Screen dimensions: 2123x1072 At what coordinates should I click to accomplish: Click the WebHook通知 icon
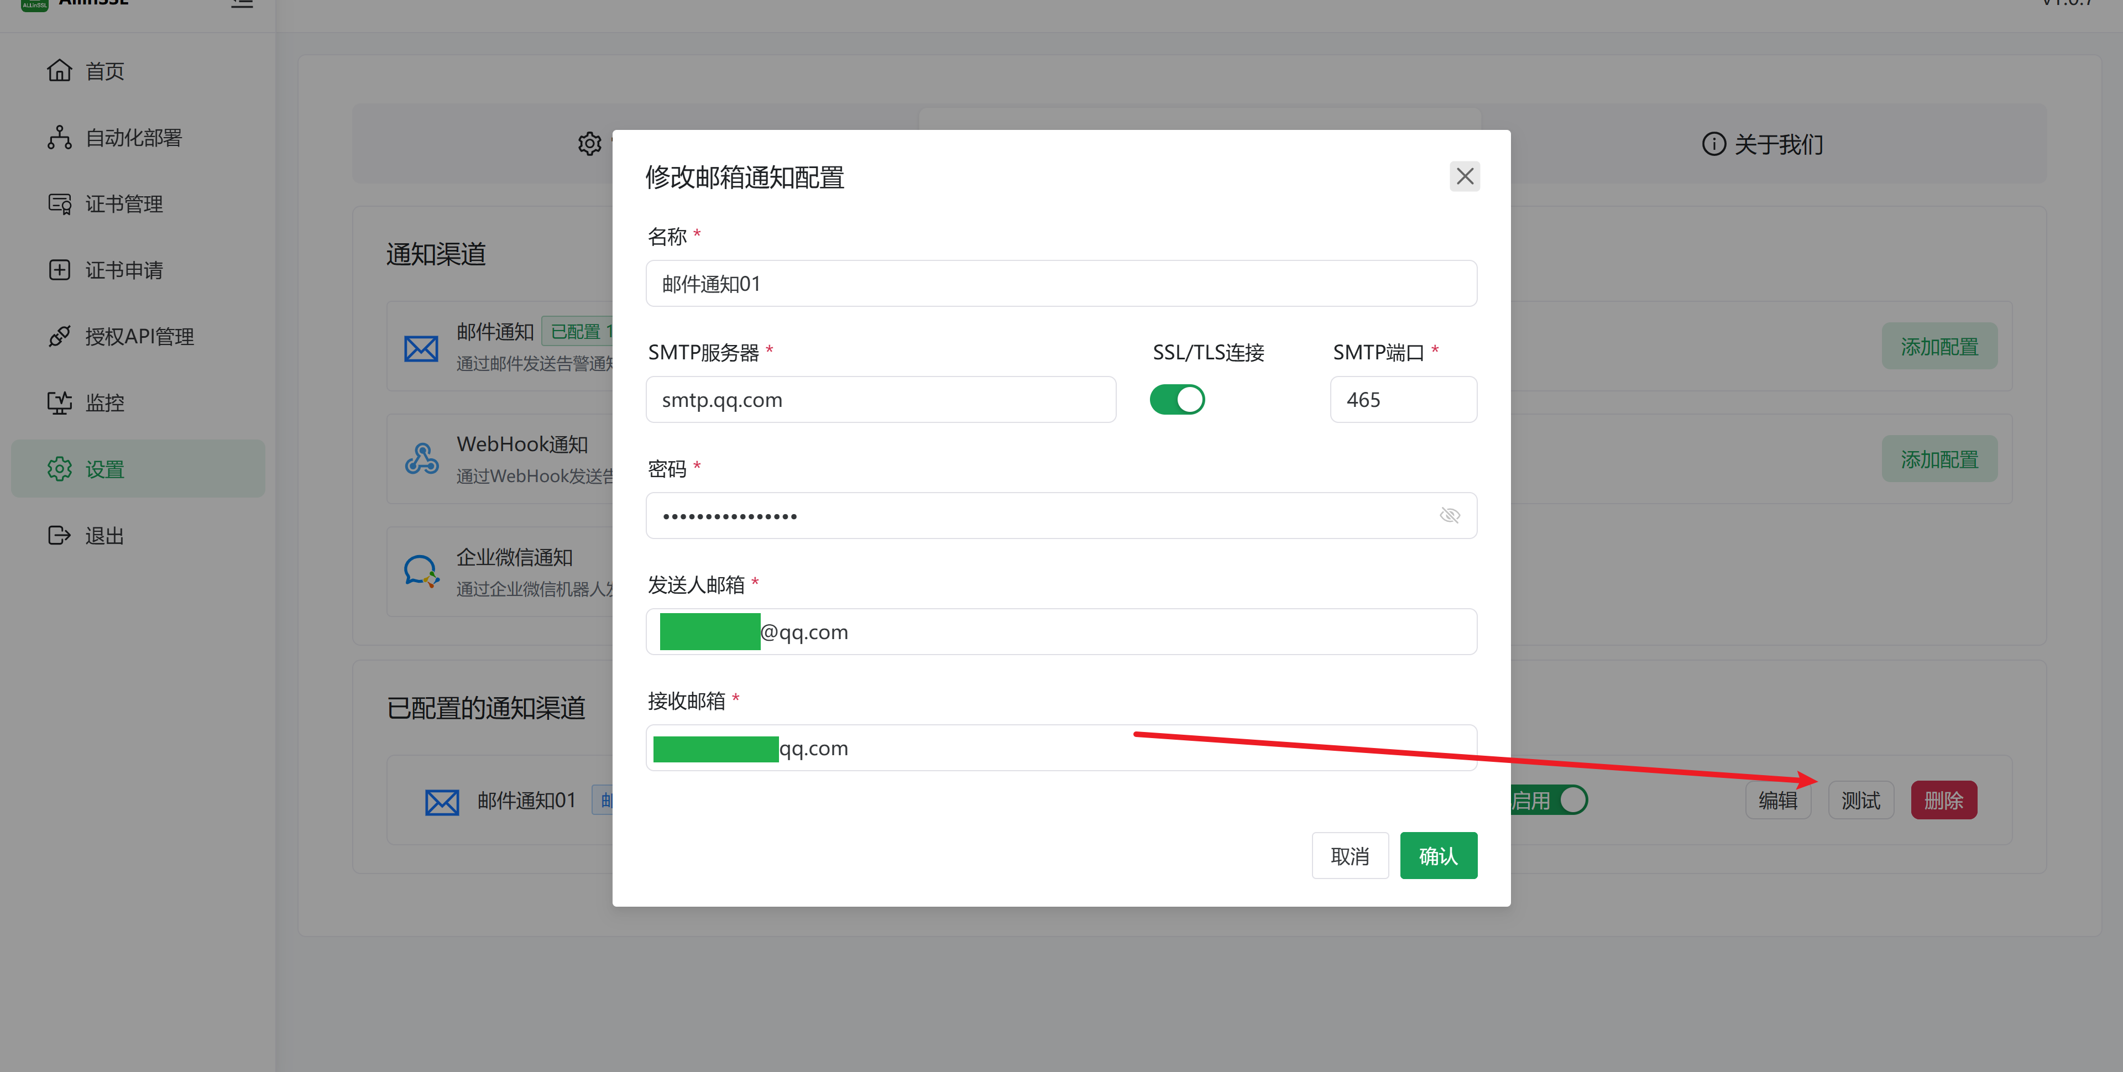(x=421, y=459)
